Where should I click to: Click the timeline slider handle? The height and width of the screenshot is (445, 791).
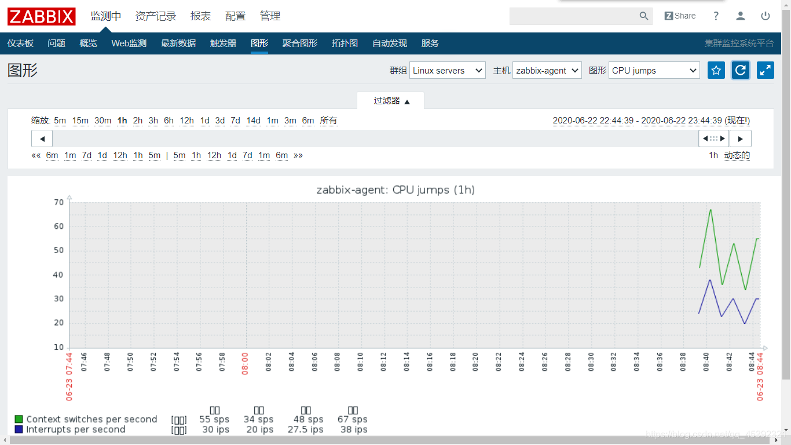coord(713,138)
